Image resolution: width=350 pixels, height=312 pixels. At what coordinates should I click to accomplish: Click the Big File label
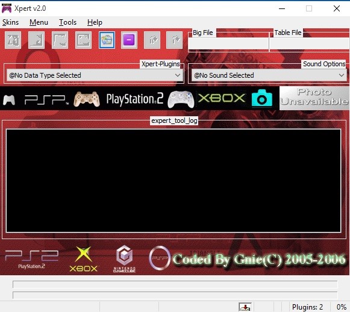pyautogui.click(x=202, y=33)
